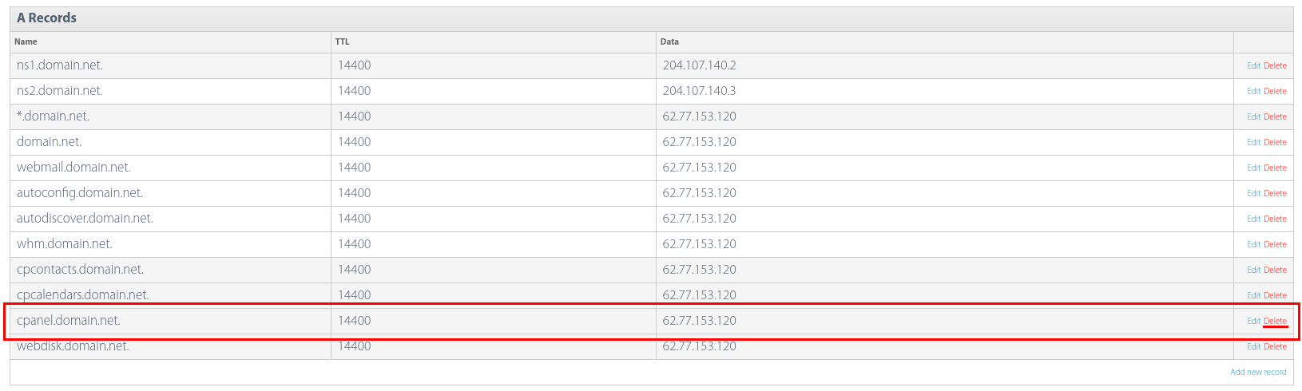Edit the whm.domain.net. record
1302x391 pixels.
pos(1253,244)
